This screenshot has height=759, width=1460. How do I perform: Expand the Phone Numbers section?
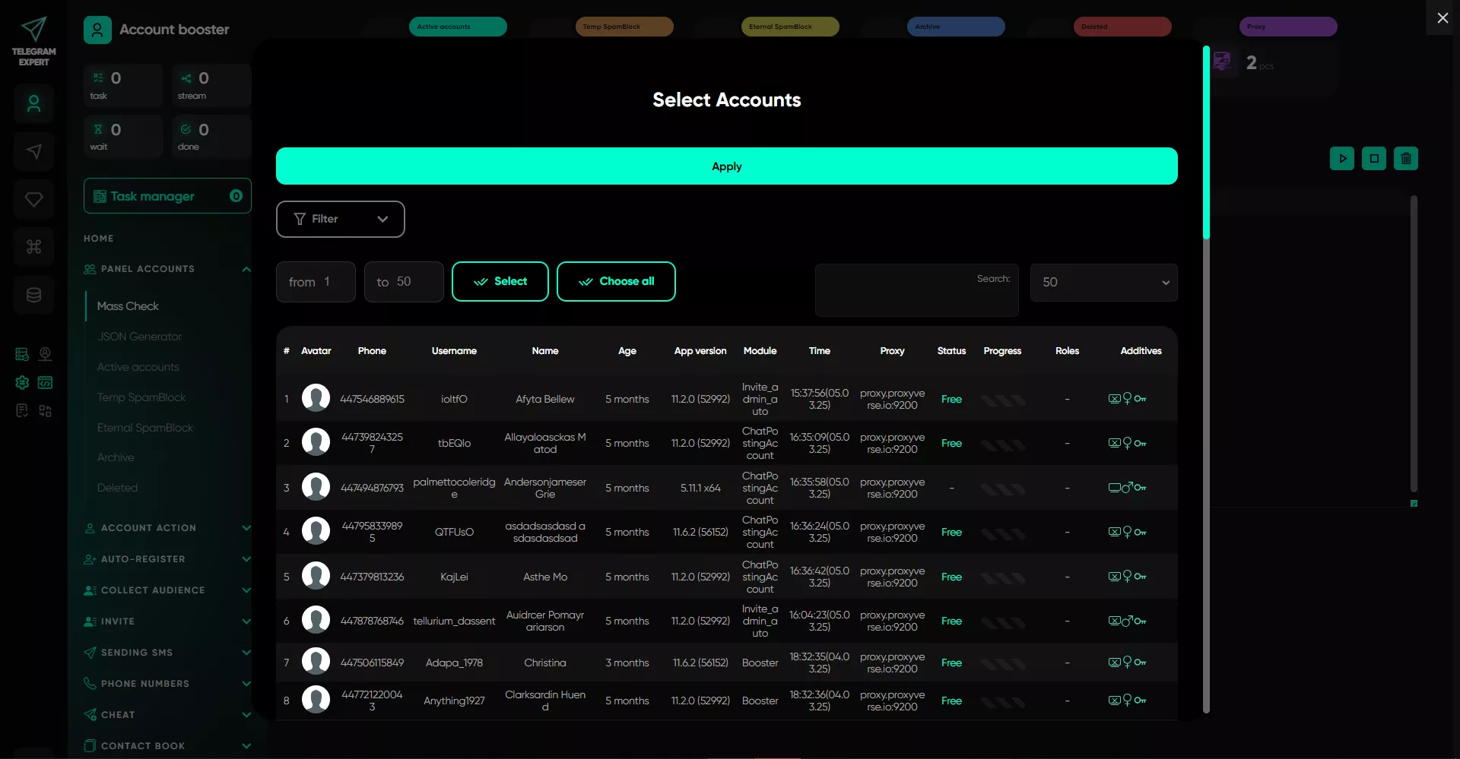click(x=246, y=684)
